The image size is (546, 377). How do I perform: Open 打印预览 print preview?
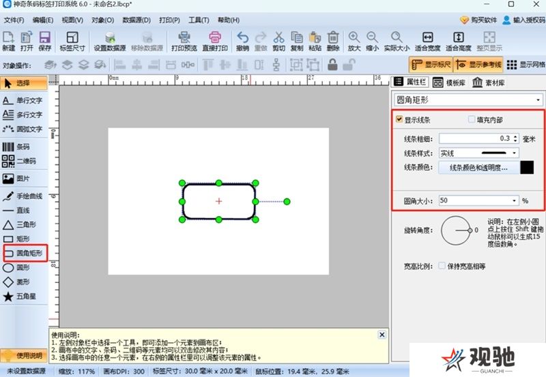pyautogui.click(x=184, y=41)
